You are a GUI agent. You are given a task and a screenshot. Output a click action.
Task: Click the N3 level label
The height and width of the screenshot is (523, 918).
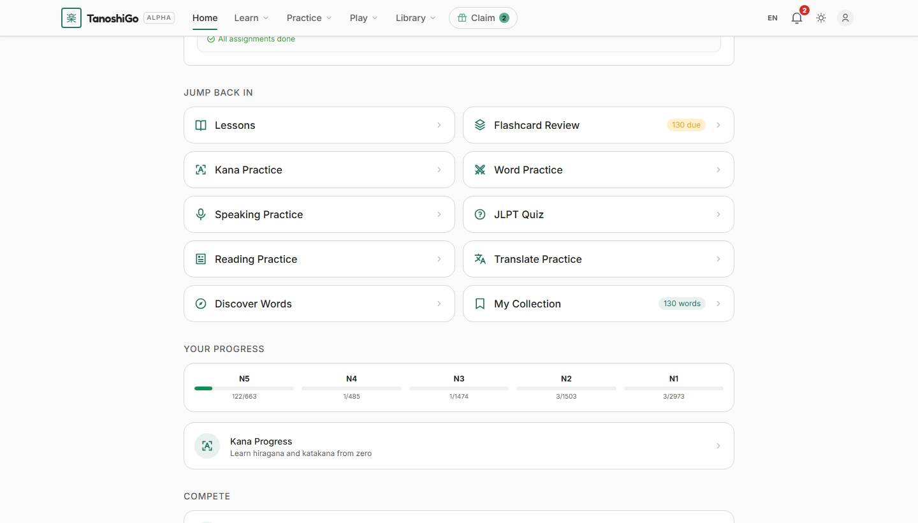[x=459, y=379]
